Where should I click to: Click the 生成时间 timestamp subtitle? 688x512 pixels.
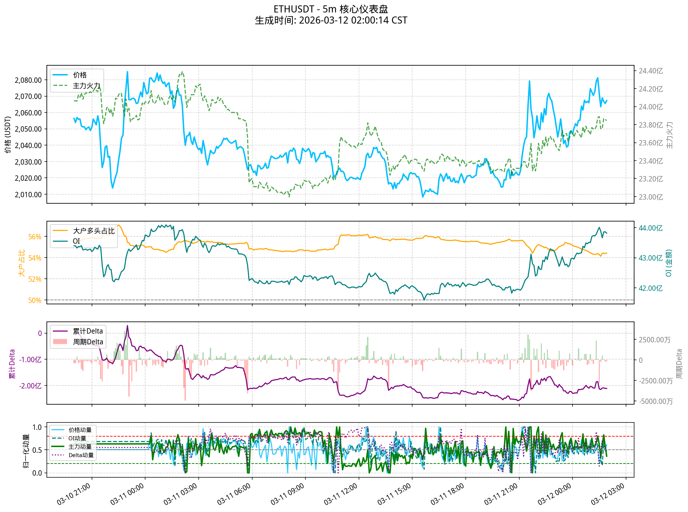331,21
